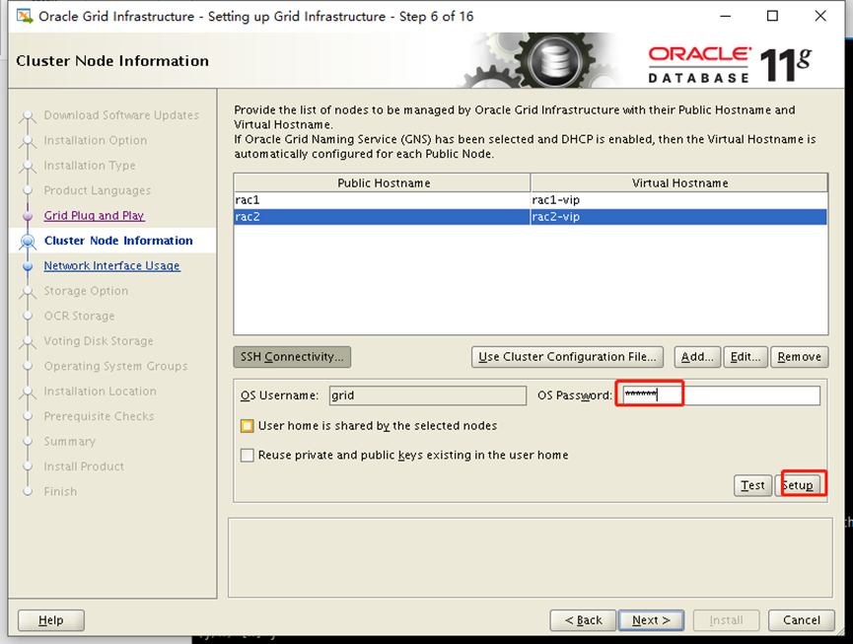Click Use Cluster Configuration File button

click(567, 357)
